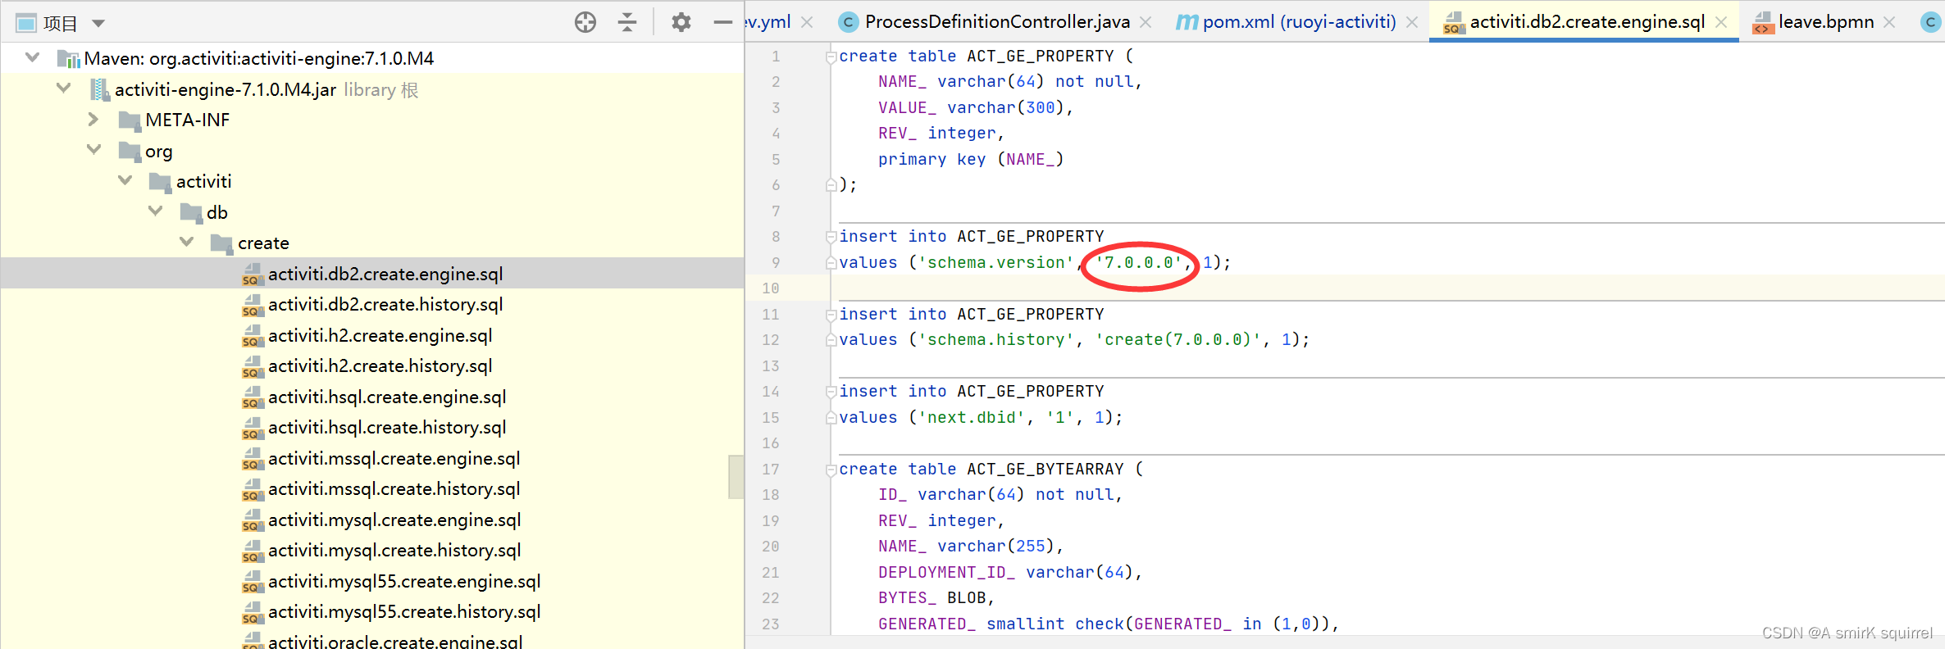Collapse the db folder

pyautogui.click(x=156, y=211)
